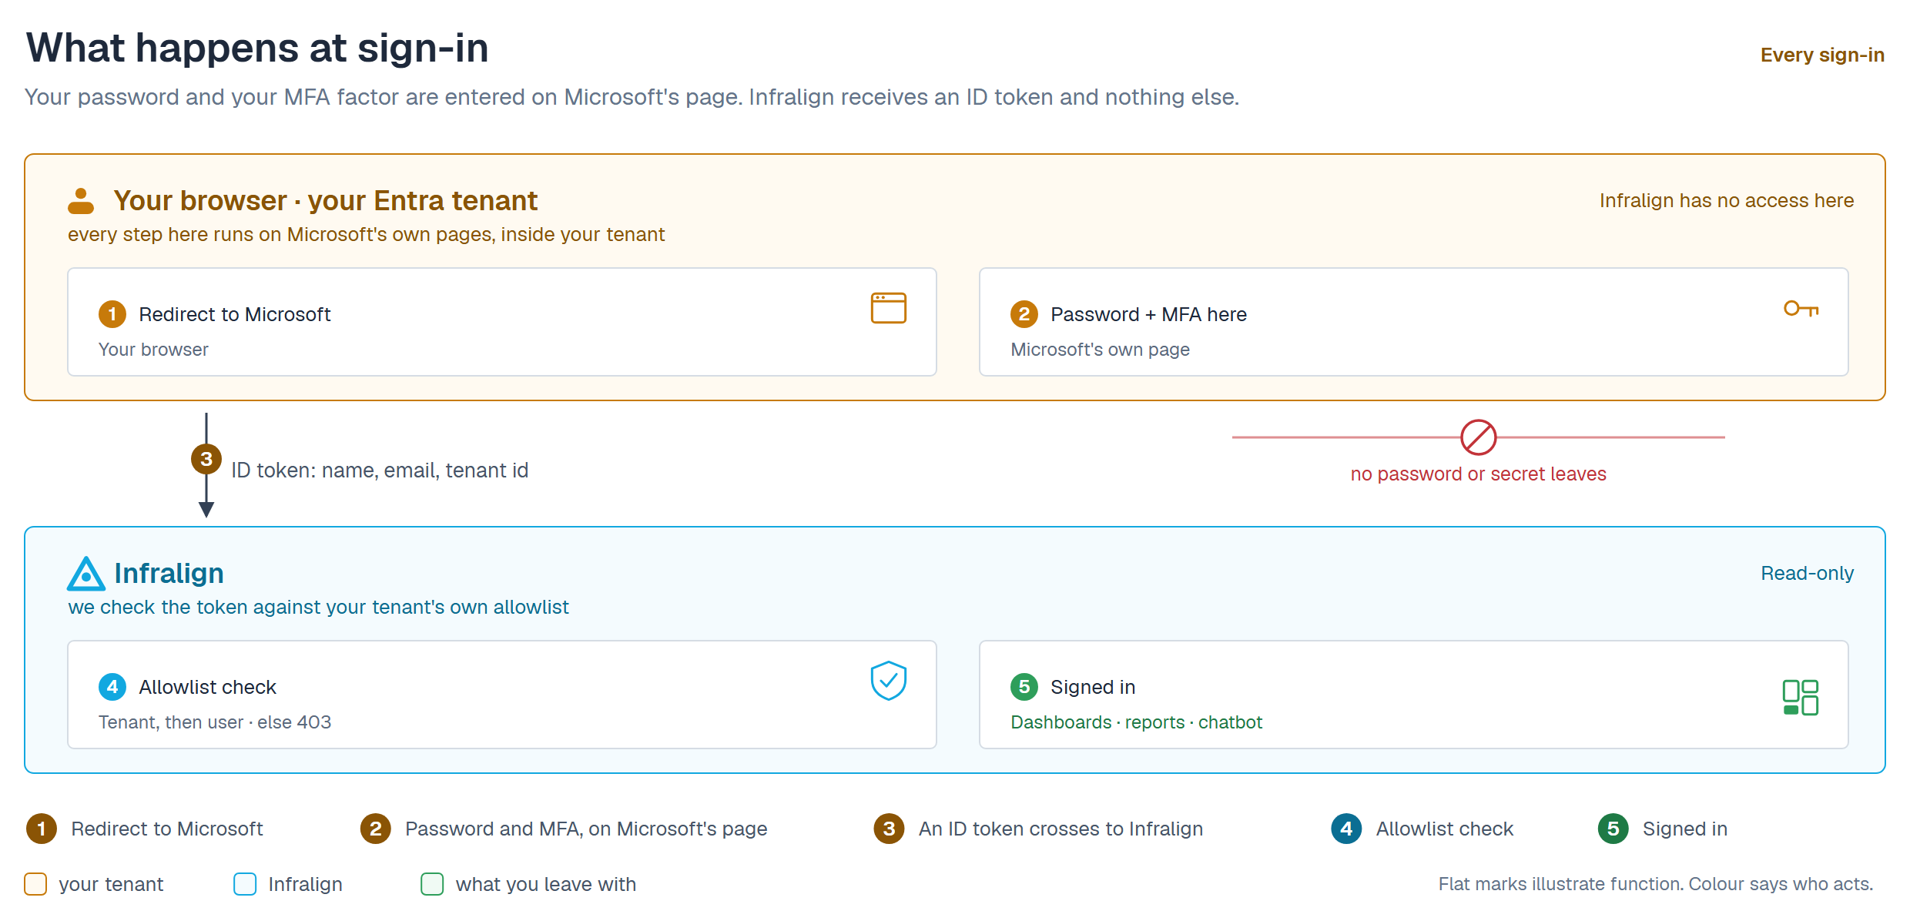Open the 'Redirect to Microsoft' step card

click(502, 322)
